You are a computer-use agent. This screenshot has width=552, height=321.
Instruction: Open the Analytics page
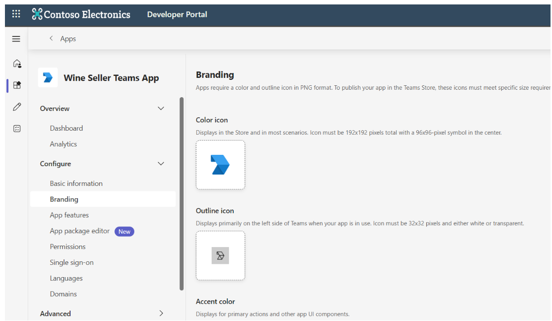(63, 144)
